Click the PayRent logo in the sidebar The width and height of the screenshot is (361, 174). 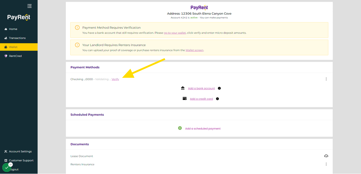19,17
